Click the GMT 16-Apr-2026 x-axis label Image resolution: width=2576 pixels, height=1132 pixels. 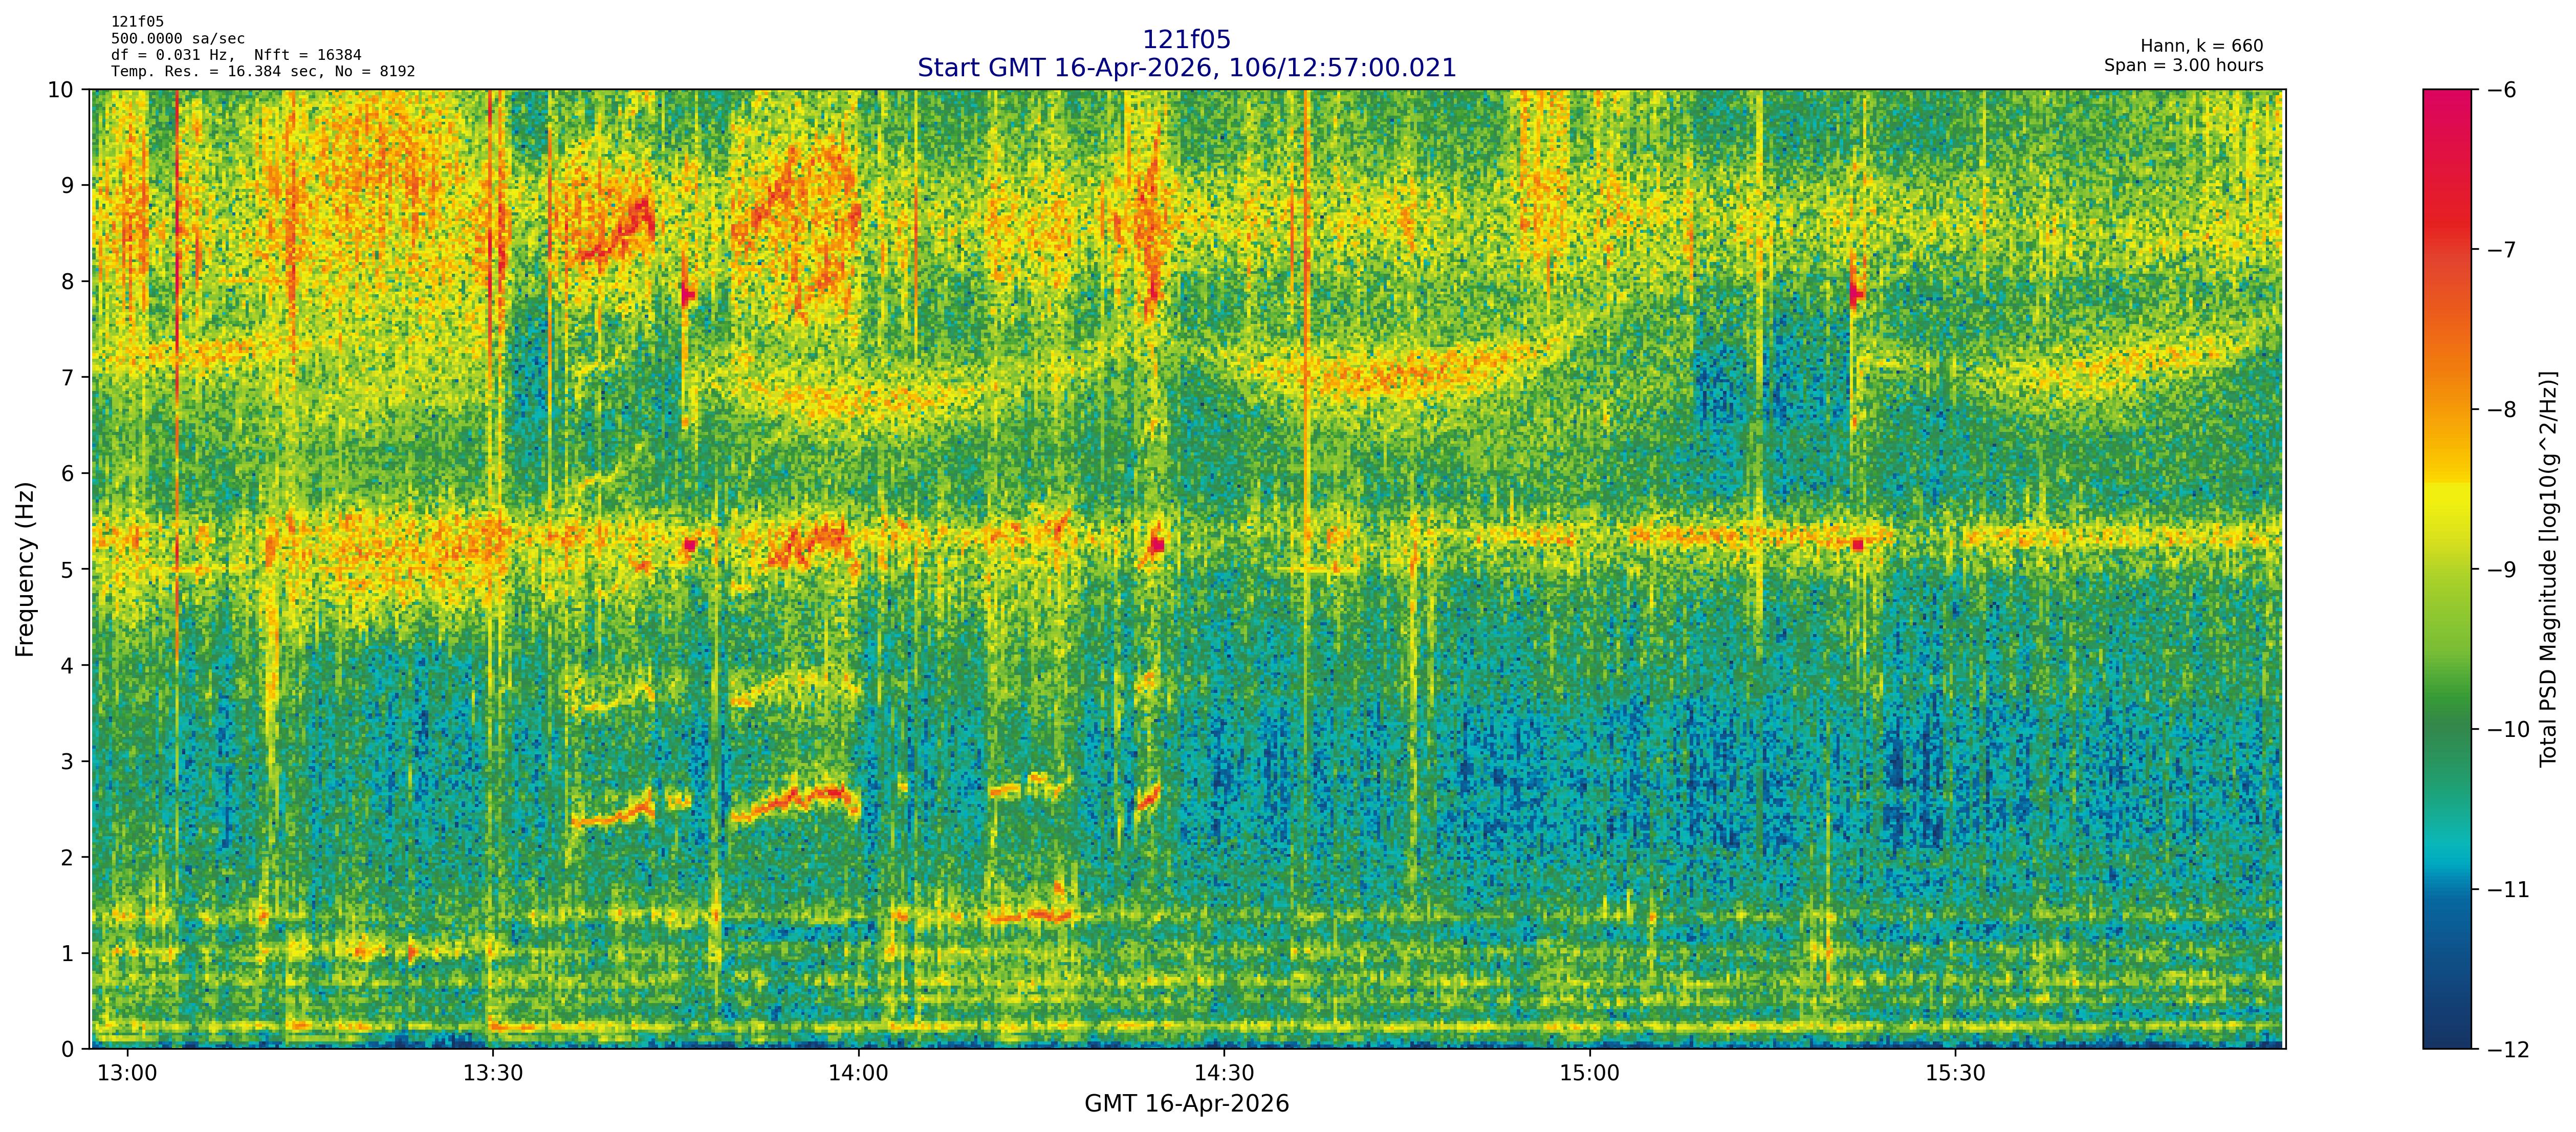[1186, 1104]
